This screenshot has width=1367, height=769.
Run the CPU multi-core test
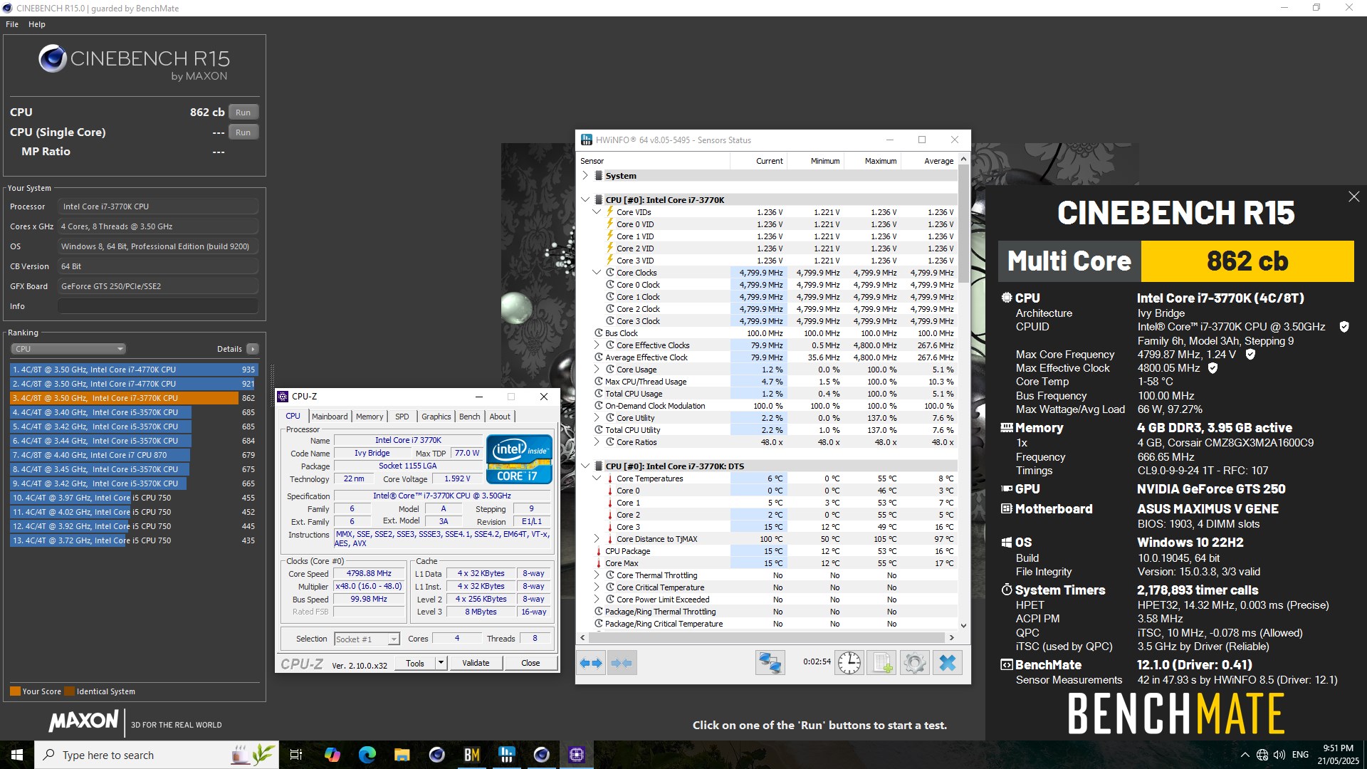point(243,113)
